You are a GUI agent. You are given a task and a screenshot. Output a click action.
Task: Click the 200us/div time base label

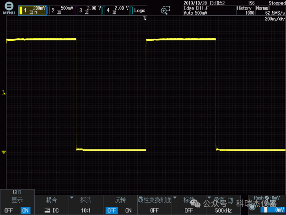click(x=275, y=19)
